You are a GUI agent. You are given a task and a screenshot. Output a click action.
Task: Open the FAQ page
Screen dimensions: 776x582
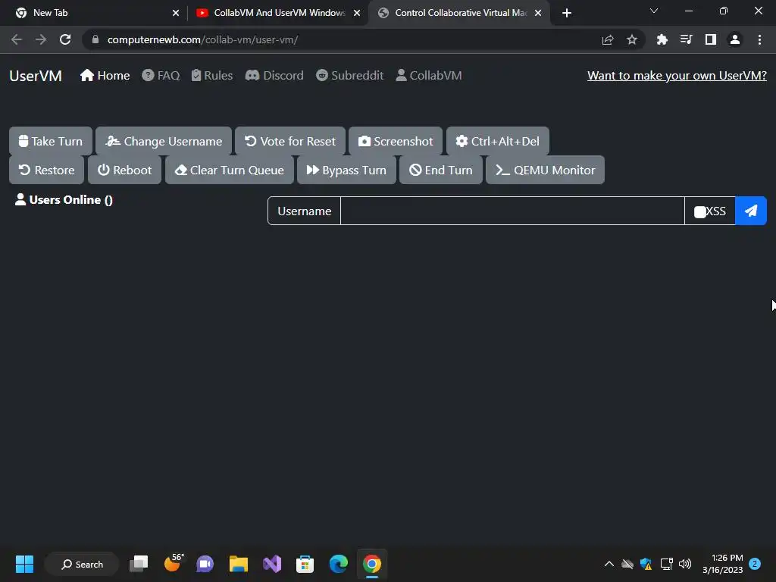pos(161,75)
